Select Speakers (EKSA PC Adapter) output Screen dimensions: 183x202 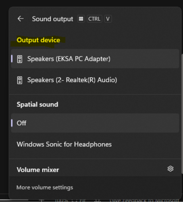pos(95,59)
